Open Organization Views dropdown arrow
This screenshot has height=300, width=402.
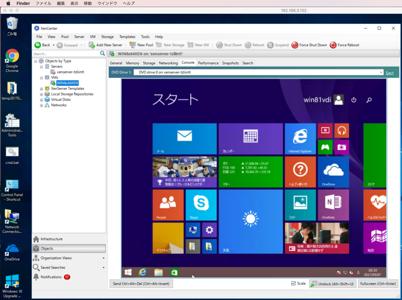click(104, 258)
